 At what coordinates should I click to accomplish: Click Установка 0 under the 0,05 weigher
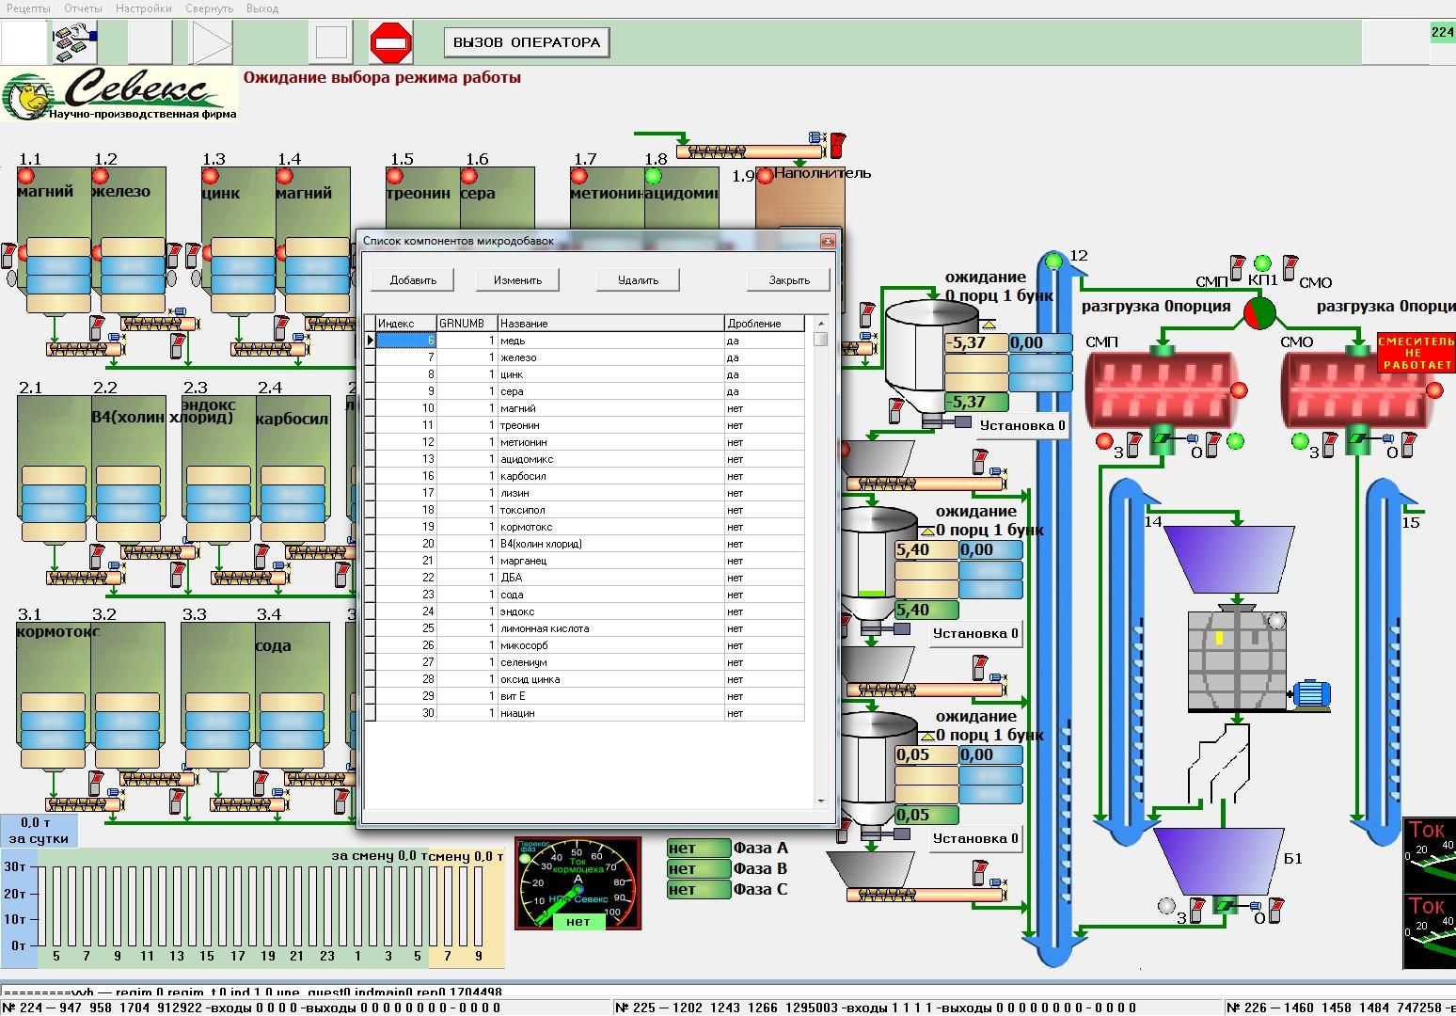[x=975, y=838]
